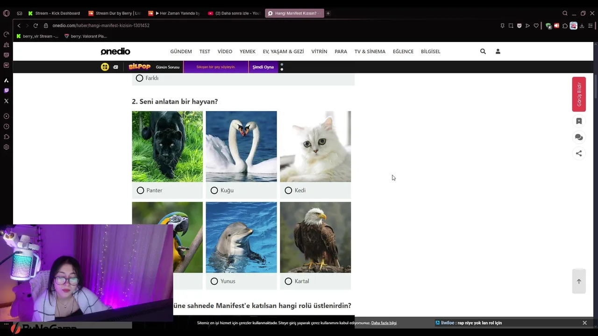Open the ad blocker shield icon

pyautogui.click(x=519, y=26)
